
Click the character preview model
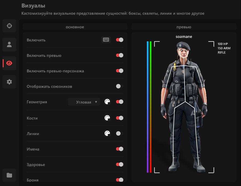(184, 107)
